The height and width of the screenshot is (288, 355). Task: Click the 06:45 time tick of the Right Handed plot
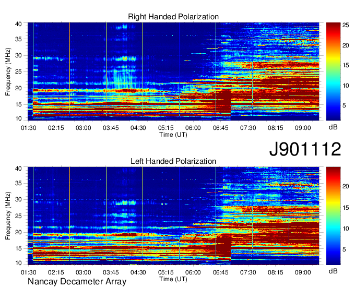pos(220,128)
